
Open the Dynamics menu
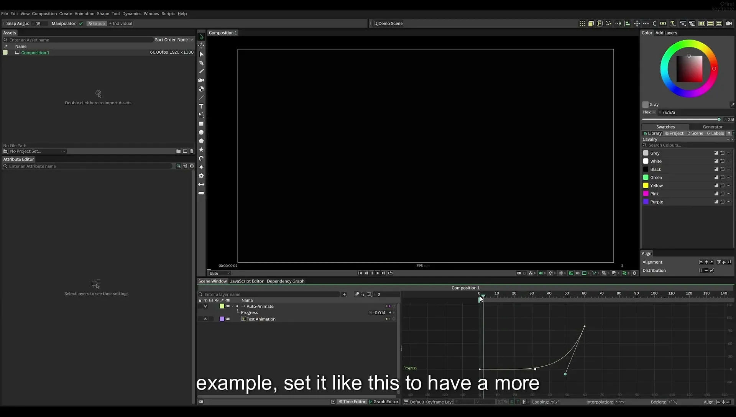coord(131,13)
